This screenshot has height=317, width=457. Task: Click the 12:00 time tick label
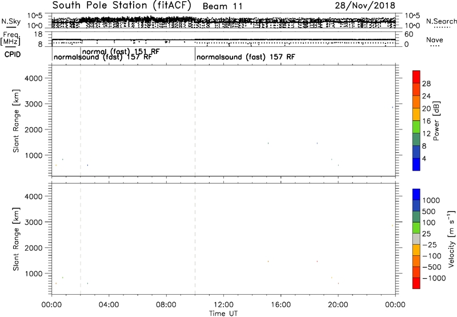point(223,305)
